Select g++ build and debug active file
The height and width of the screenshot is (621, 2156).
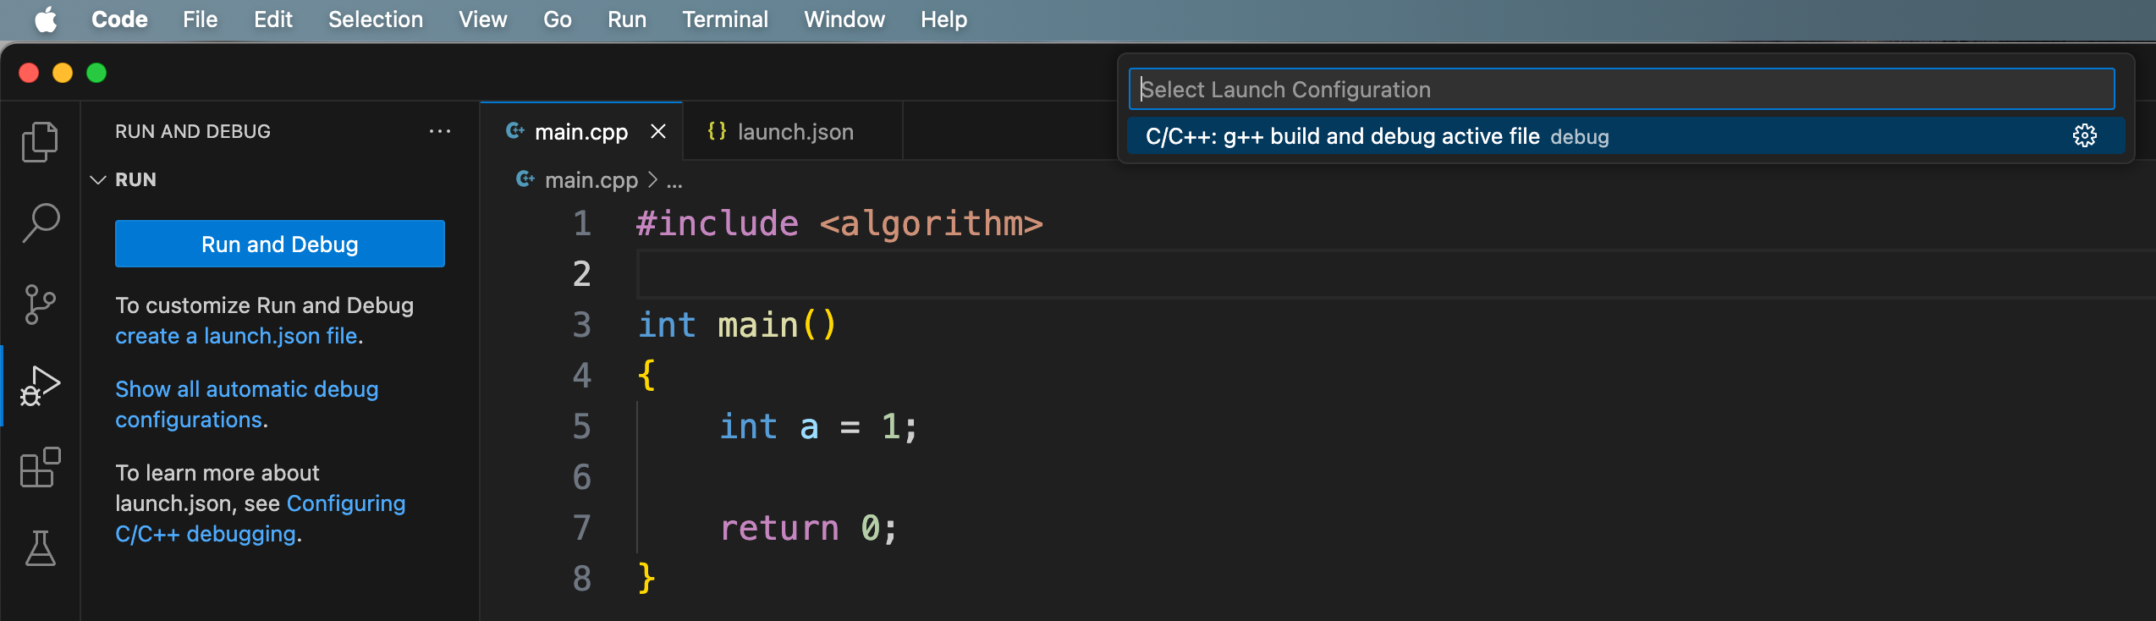[x=1342, y=136]
